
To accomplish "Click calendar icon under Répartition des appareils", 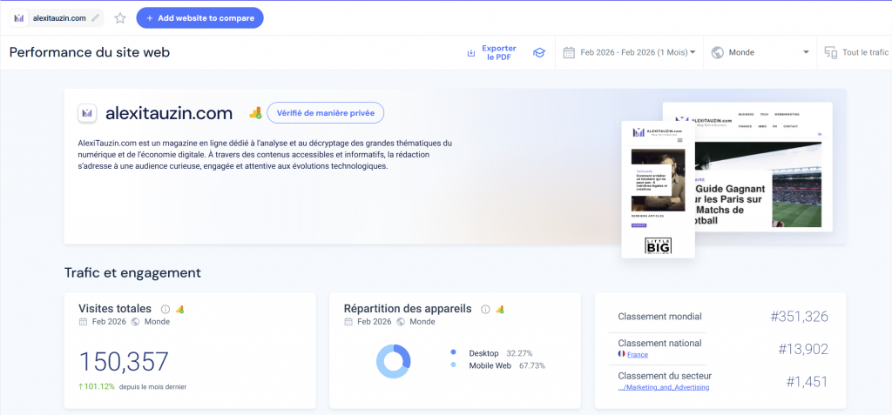I will click(348, 322).
